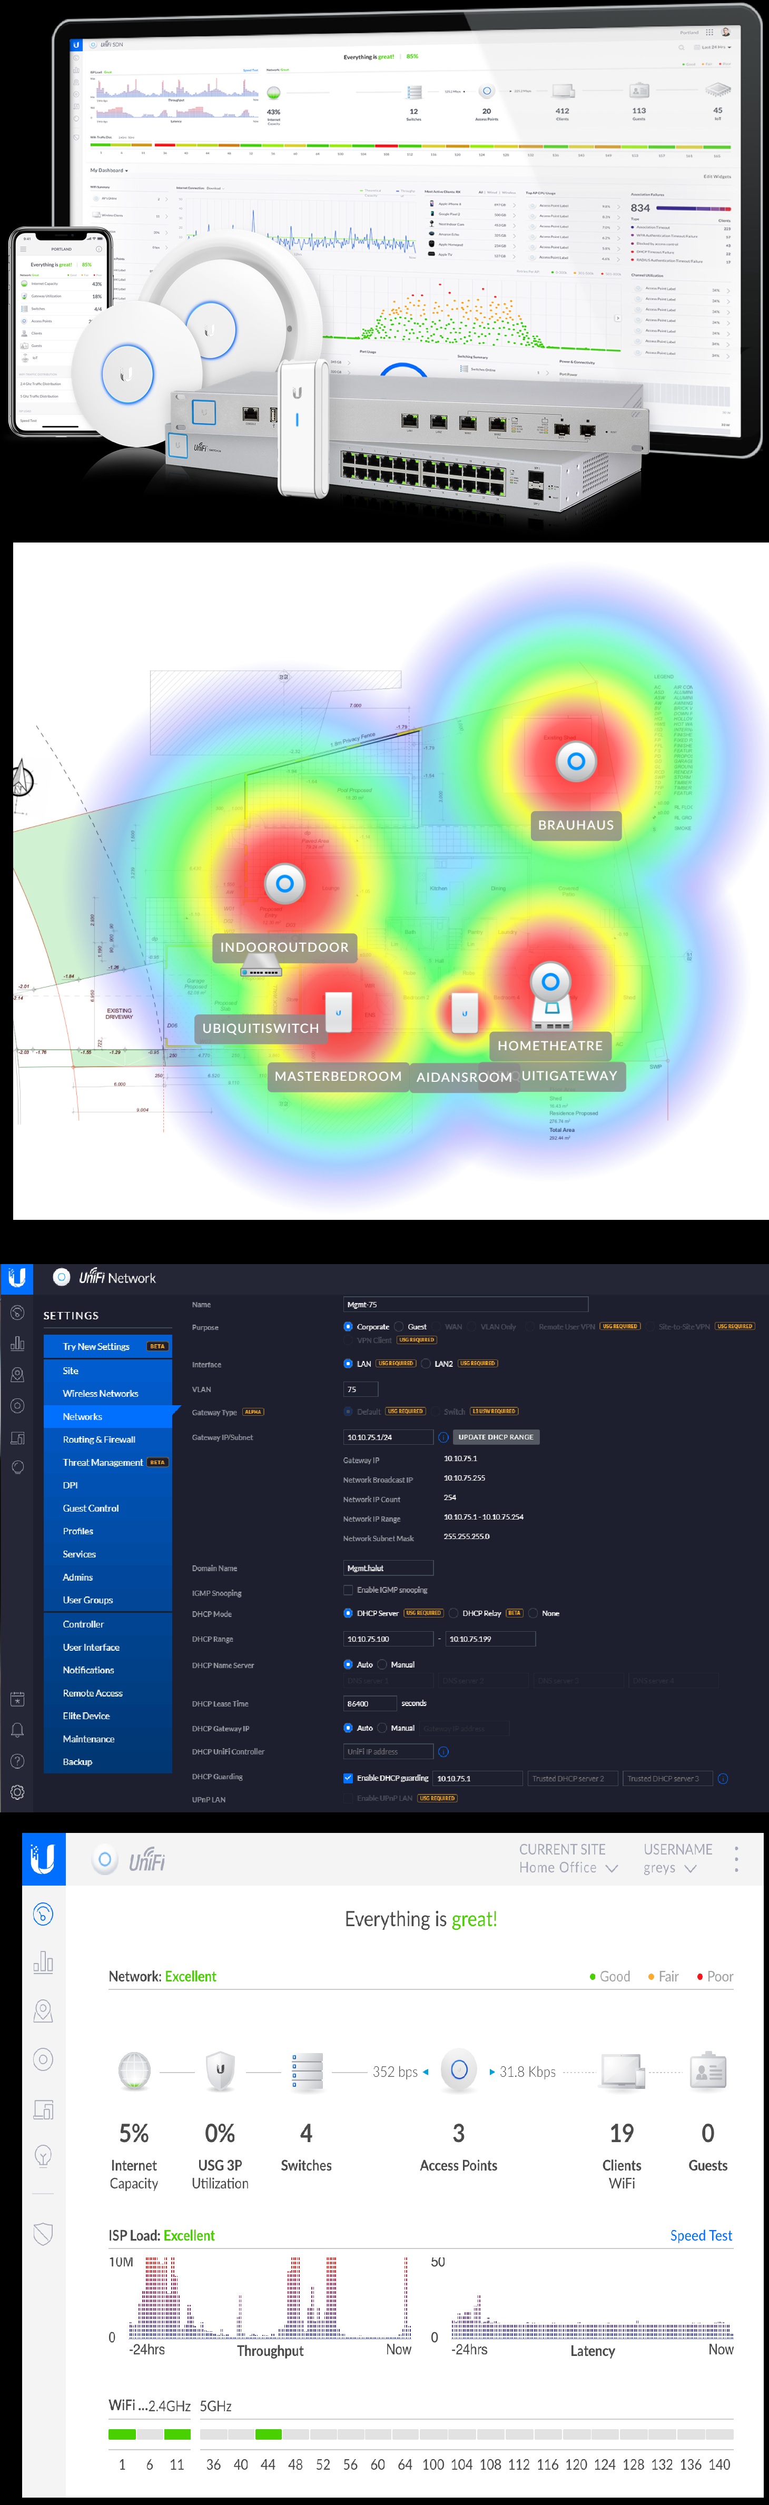Select the Guest purpose radio button
Viewport: 769px width, 2505px height.
[x=399, y=1326]
